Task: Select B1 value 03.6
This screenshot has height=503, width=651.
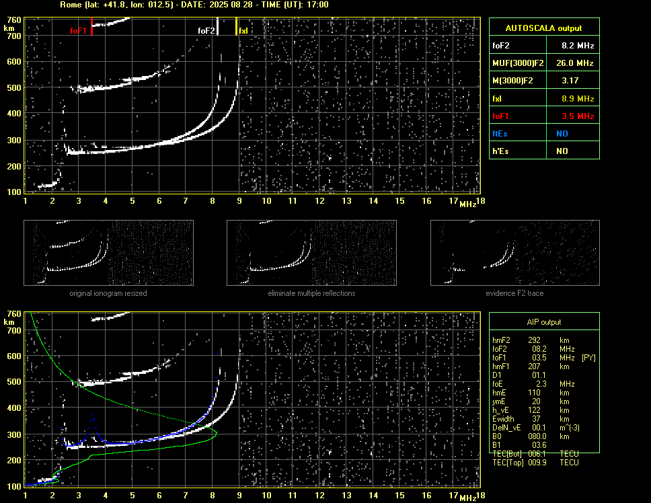Action: [539, 445]
